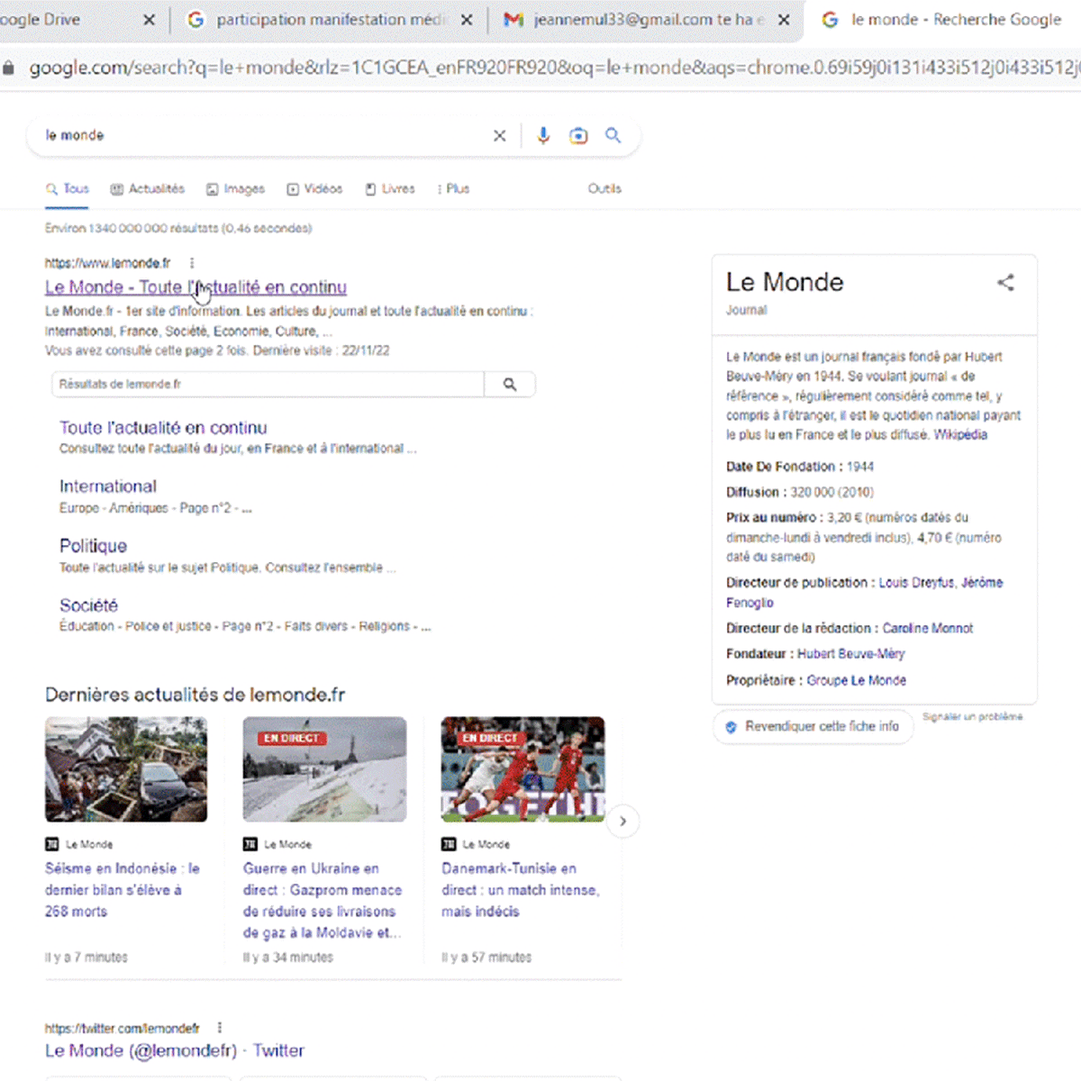Open the Société sitelink
This screenshot has width=1081, height=1081.
pos(88,605)
